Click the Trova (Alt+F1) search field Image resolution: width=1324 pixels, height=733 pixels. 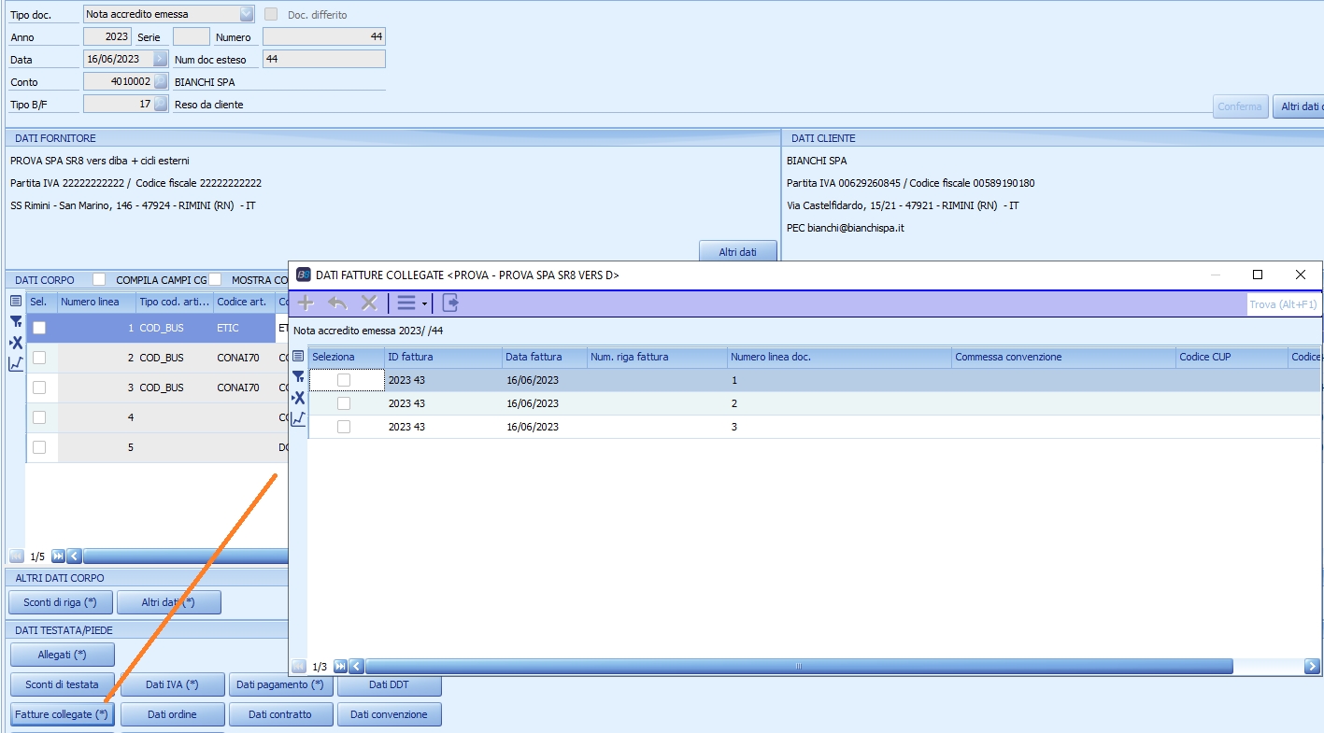point(1284,304)
